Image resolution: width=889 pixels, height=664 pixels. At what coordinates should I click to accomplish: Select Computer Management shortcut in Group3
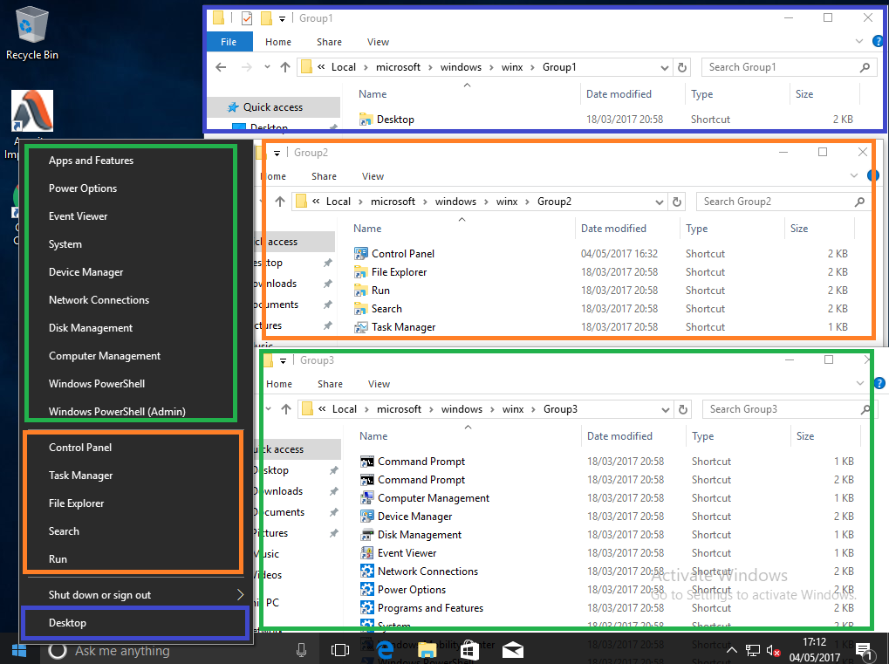click(434, 498)
